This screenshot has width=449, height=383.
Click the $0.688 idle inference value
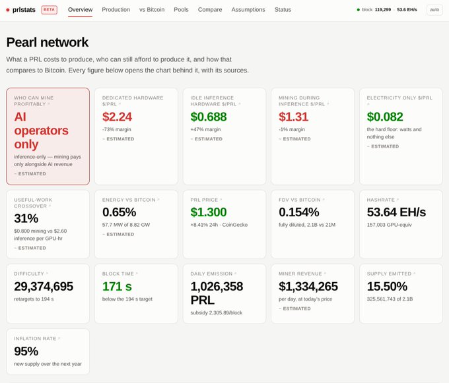pyautogui.click(x=209, y=117)
